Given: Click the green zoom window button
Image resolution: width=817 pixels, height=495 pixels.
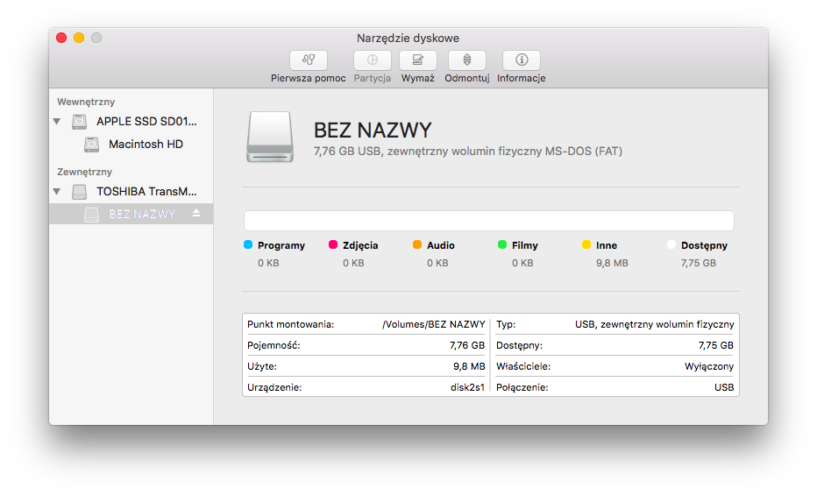Looking at the screenshot, I should tap(96, 38).
